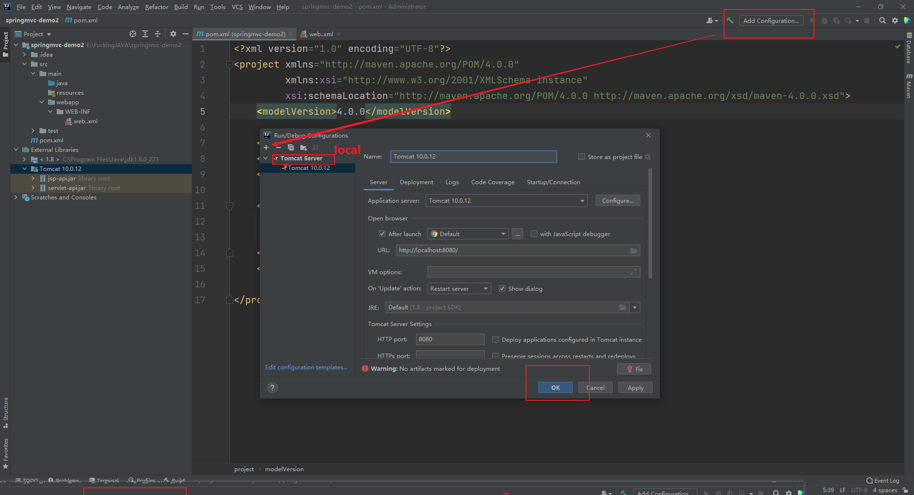Close the web.xml editor tab
The height and width of the screenshot is (495, 914).
(338, 34)
